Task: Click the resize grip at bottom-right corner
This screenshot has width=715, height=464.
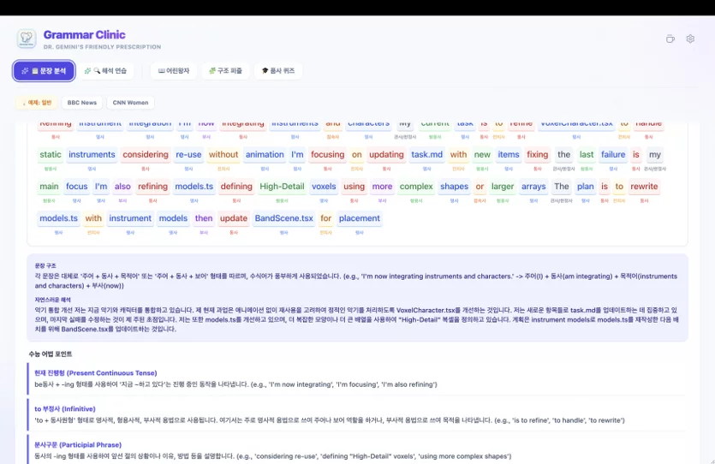Action: click(711, 461)
